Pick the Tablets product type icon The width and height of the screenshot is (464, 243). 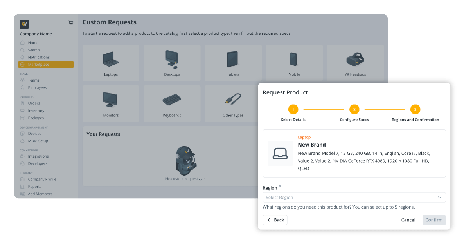[233, 60]
